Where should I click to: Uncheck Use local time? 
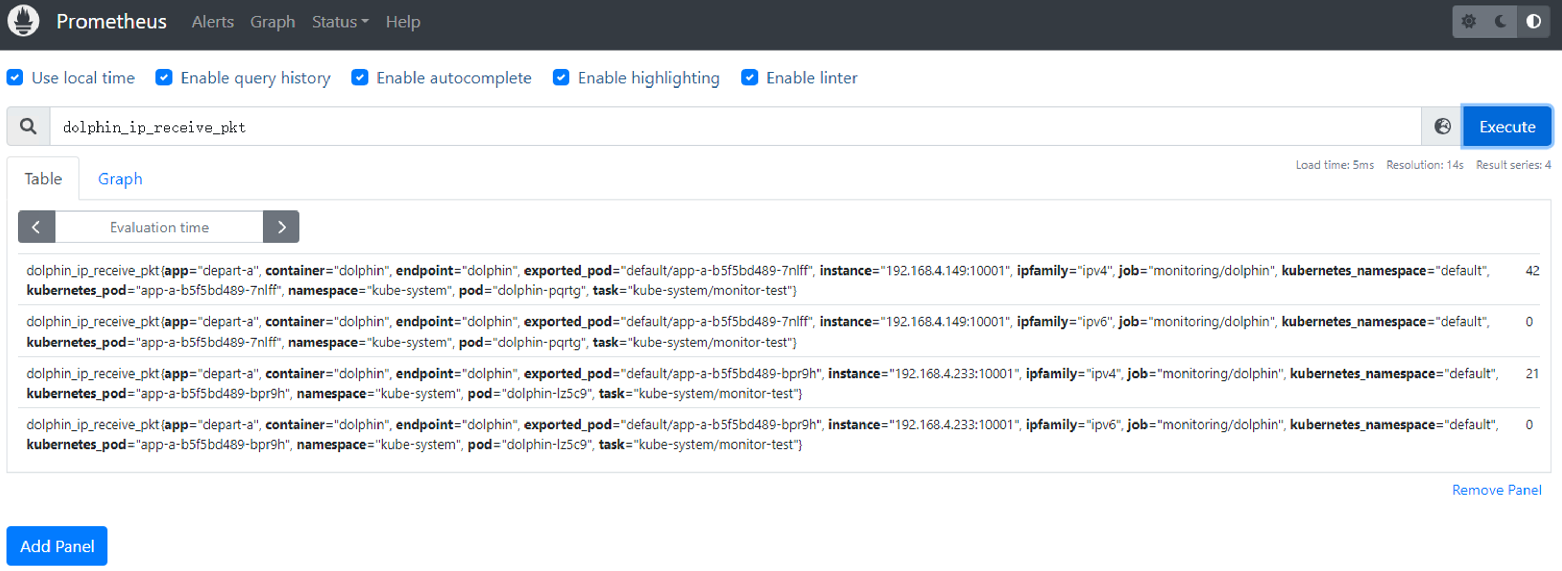point(15,78)
